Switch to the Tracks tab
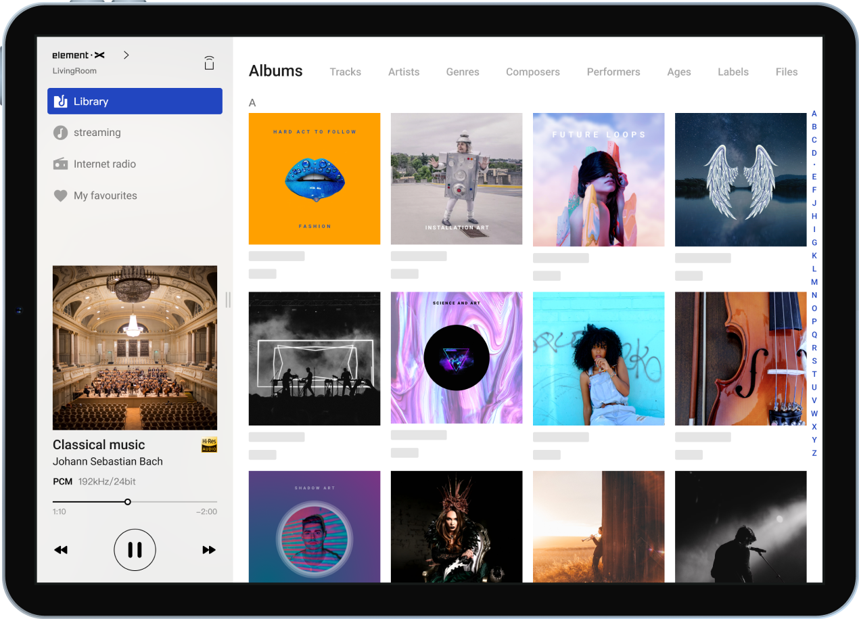The height and width of the screenshot is (619, 859). [345, 72]
